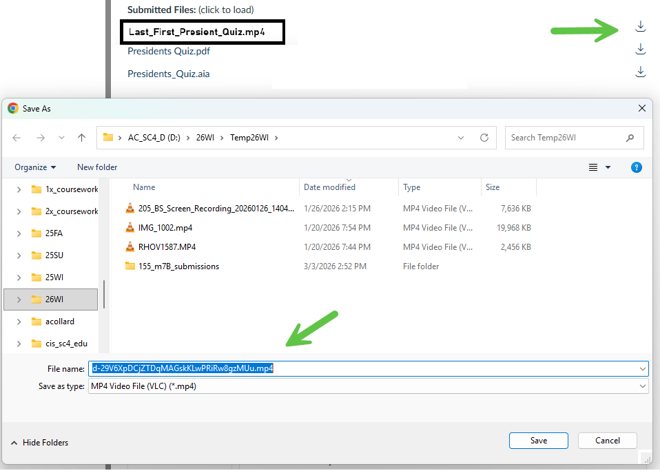Select RHOV1587.MP4 file
This screenshot has height=473, width=660.
167,247
